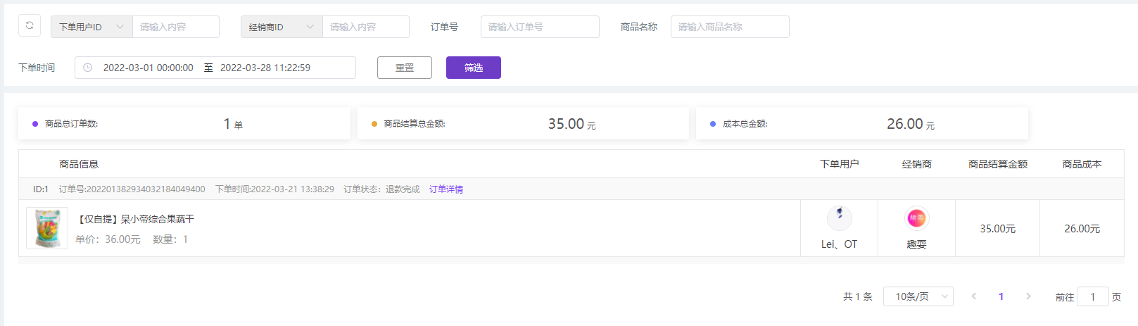Click the 订单号 input field
1138x326 pixels.
540,27
